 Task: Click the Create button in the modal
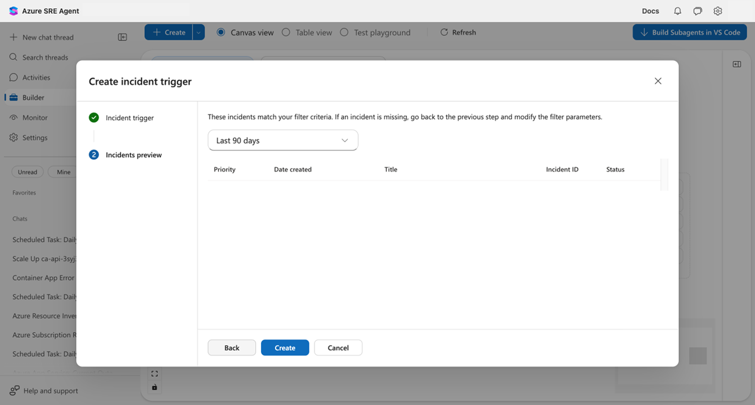click(x=284, y=347)
